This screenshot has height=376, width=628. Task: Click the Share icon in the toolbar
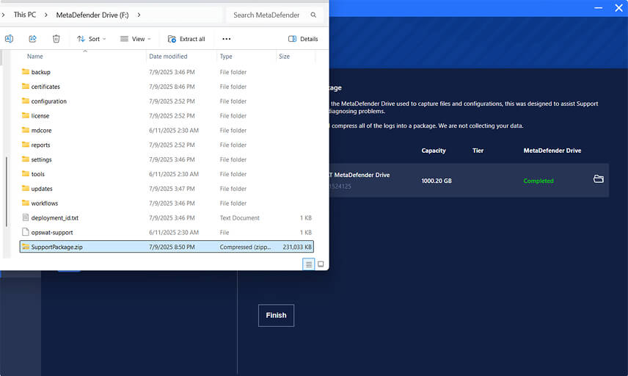[x=33, y=39]
